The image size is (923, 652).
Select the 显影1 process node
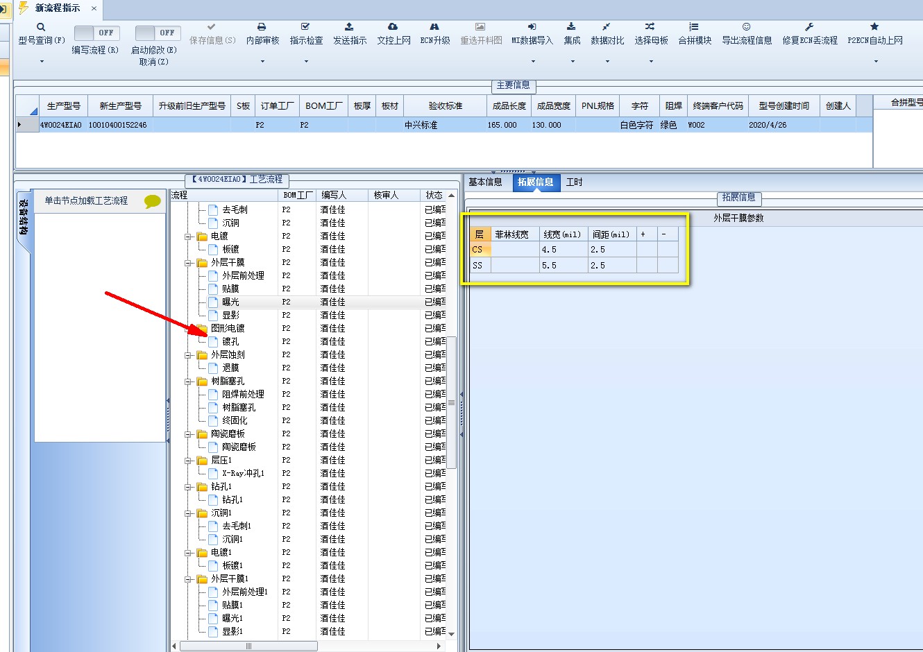tap(232, 632)
